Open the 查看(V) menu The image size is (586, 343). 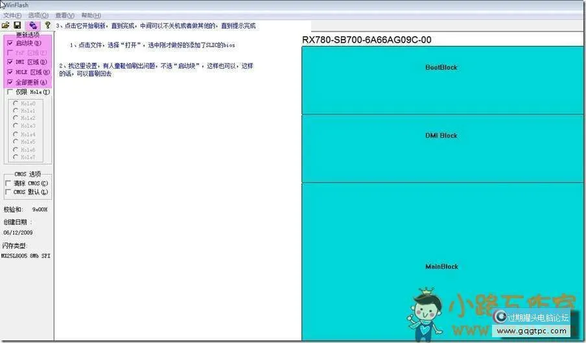(65, 16)
